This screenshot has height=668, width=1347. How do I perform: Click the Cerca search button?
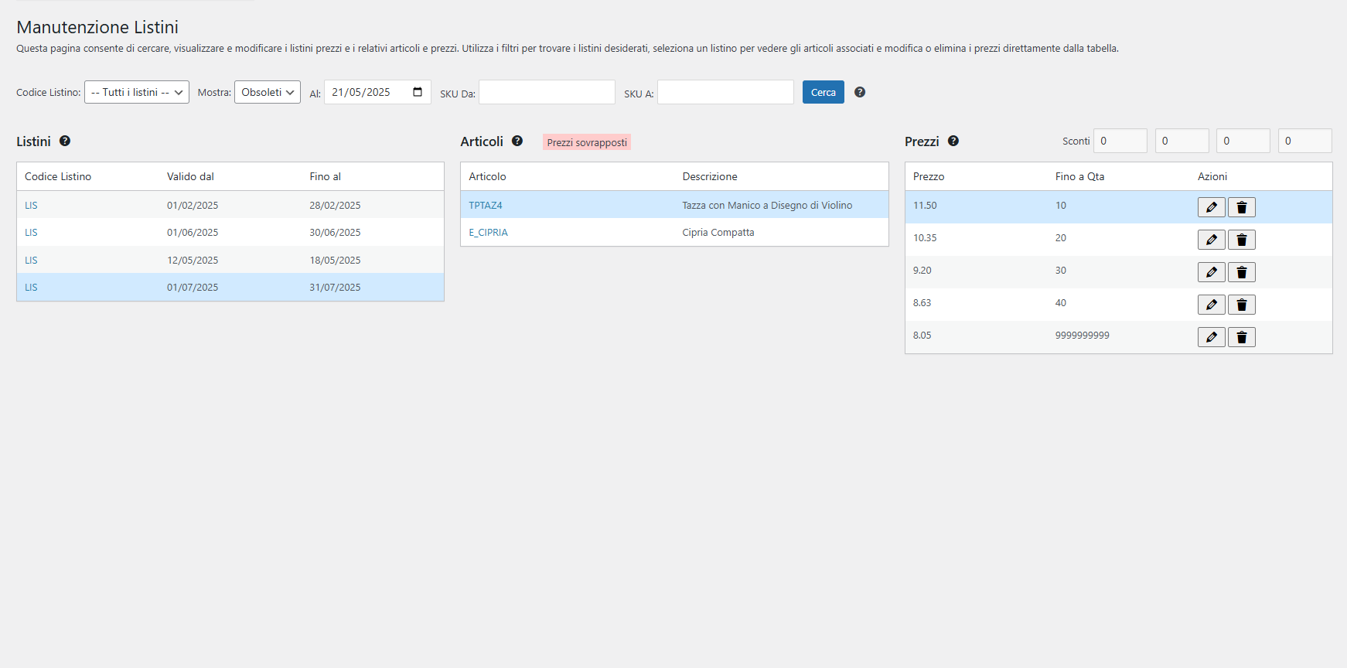(824, 92)
